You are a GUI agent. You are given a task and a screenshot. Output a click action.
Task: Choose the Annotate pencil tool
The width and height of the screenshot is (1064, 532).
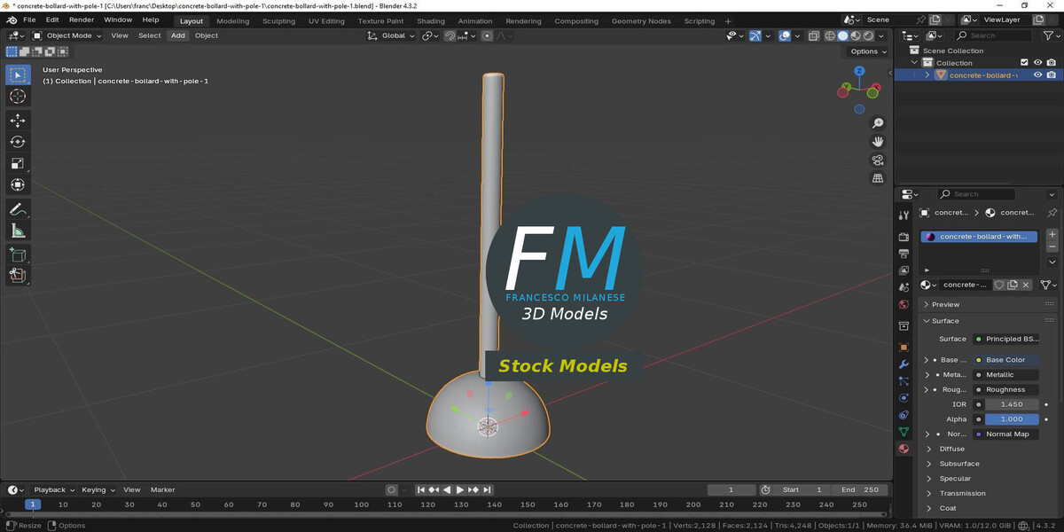tap(18, 209)
